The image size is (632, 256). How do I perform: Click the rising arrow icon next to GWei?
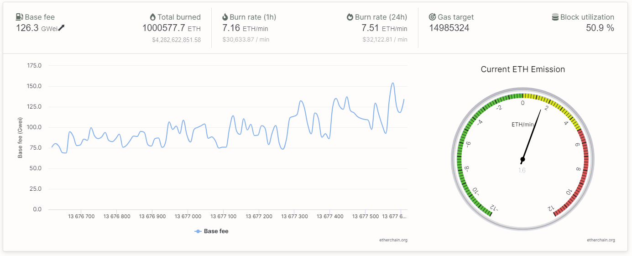pyautogui.click(x=62, y=28)
